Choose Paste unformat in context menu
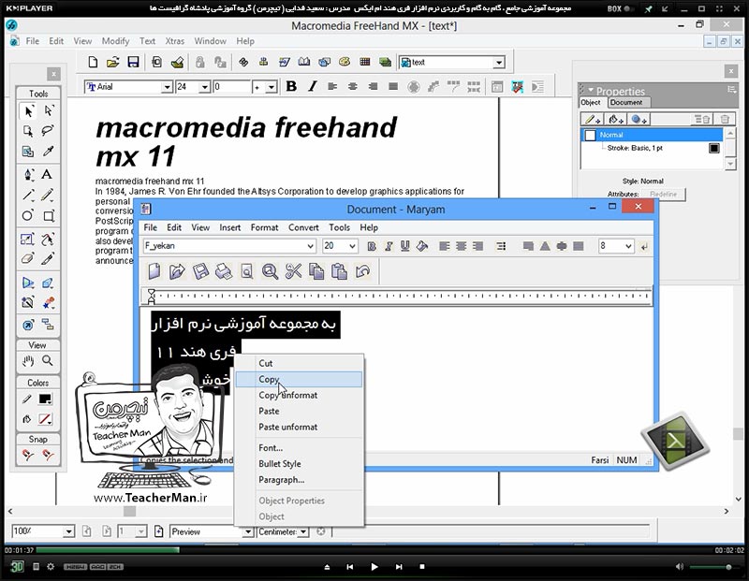The width and height of the screenshot is (749, 581). click(299, 427)
